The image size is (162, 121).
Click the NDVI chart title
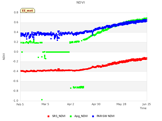point(80,3)
